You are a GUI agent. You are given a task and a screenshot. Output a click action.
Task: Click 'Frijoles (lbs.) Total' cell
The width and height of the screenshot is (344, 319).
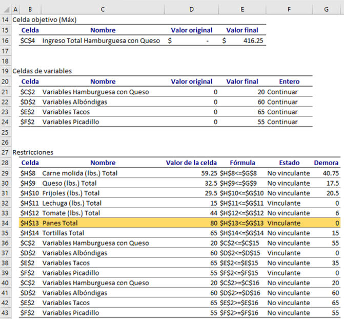71,193
